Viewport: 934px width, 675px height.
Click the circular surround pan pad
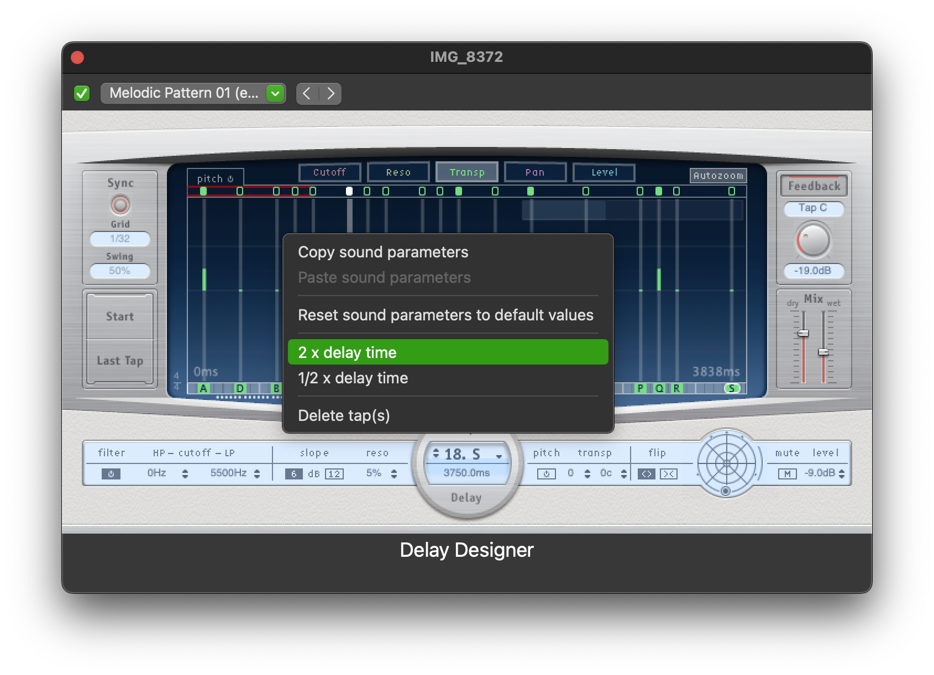(x=726, y=463)
